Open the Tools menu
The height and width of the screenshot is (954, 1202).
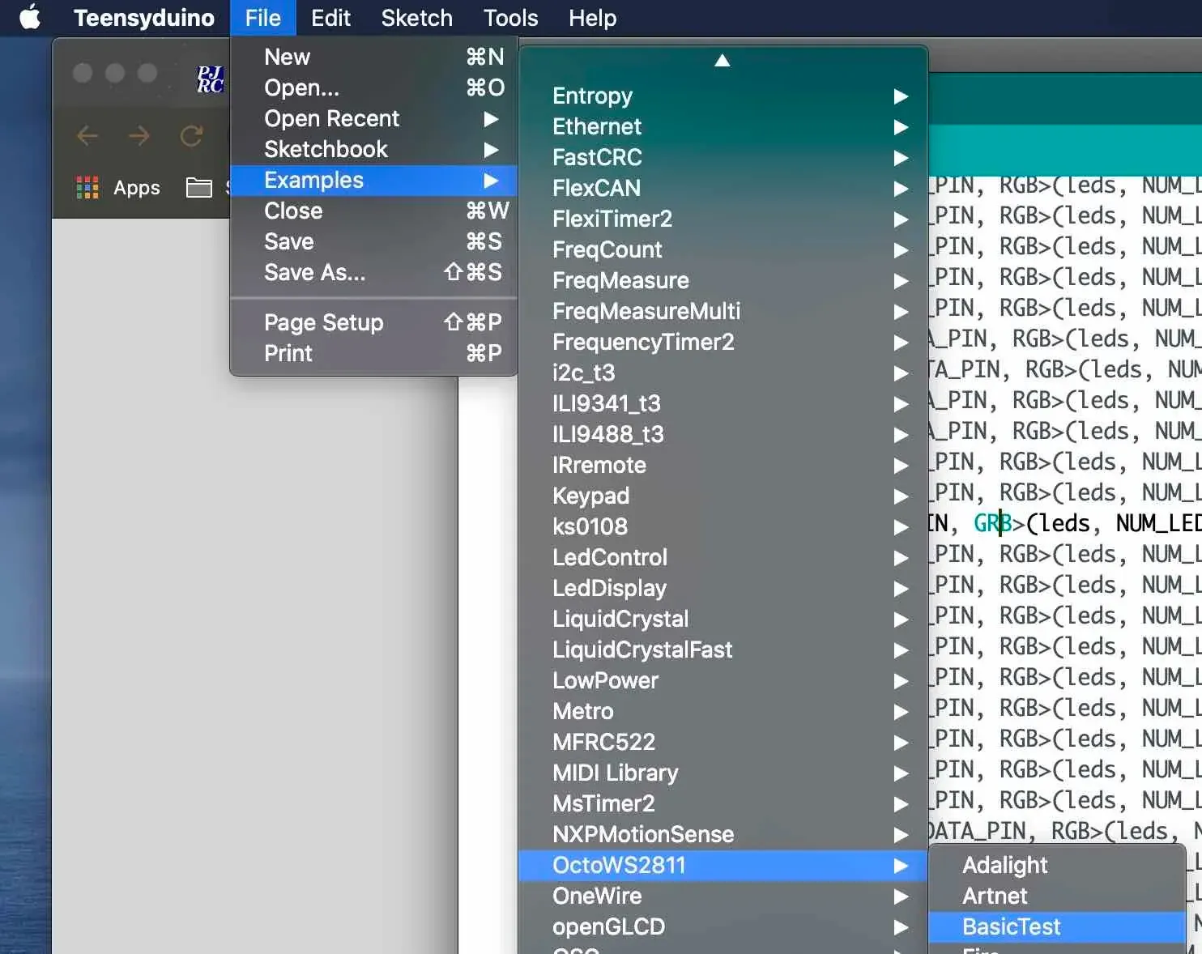(510, 17)
